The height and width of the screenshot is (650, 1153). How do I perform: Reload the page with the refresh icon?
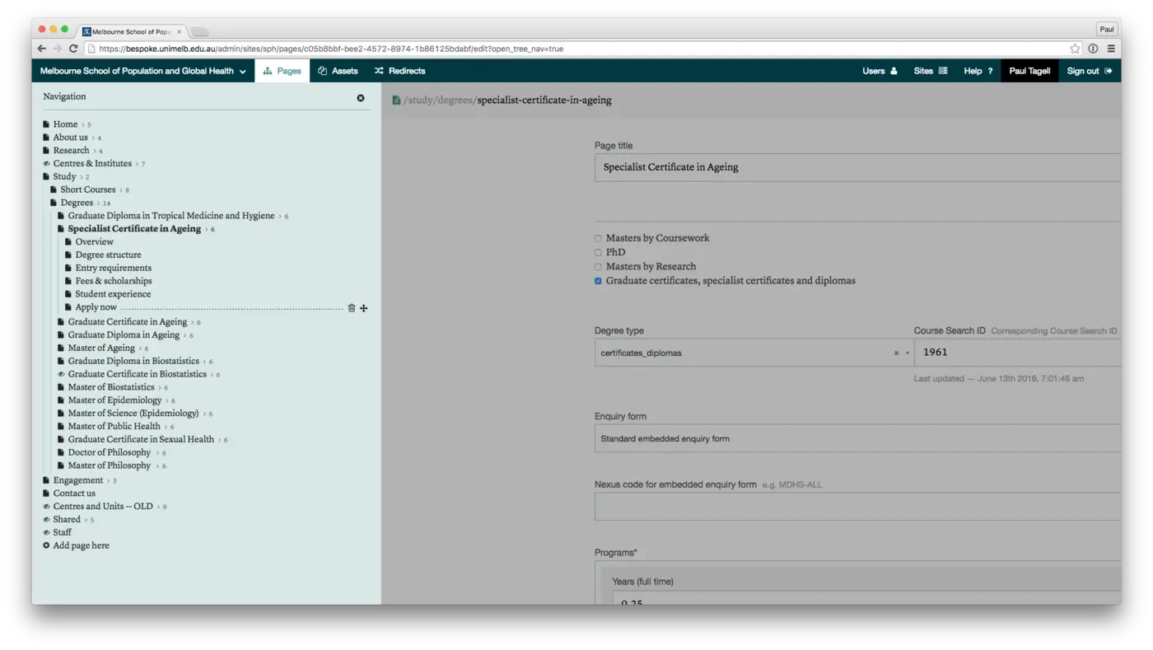pos(73,49)
